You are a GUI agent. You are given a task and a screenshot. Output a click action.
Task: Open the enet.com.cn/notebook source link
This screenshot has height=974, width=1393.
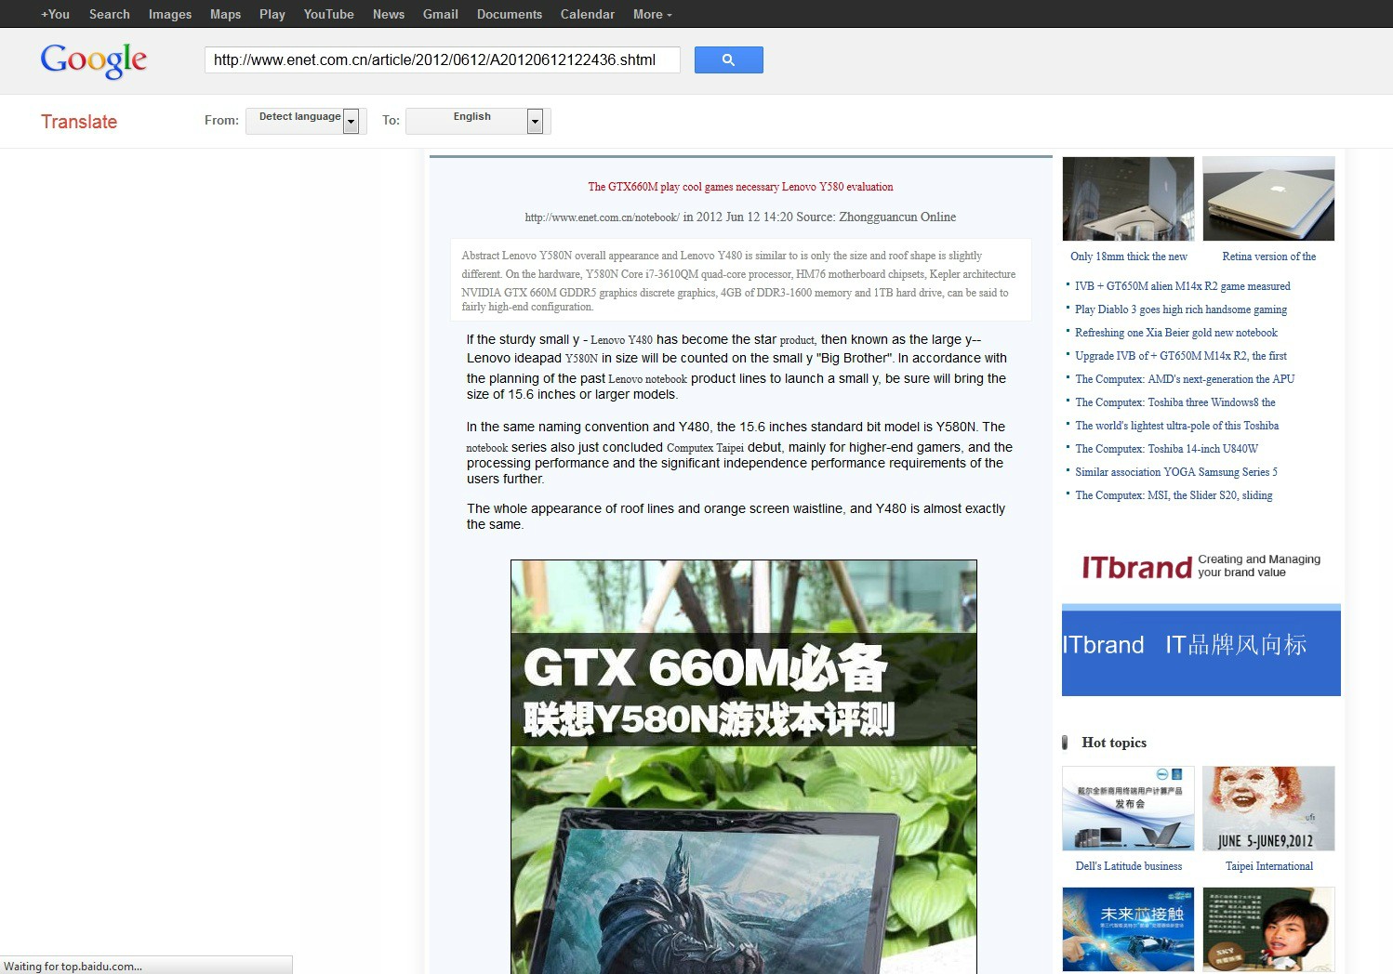click(602, 217)
